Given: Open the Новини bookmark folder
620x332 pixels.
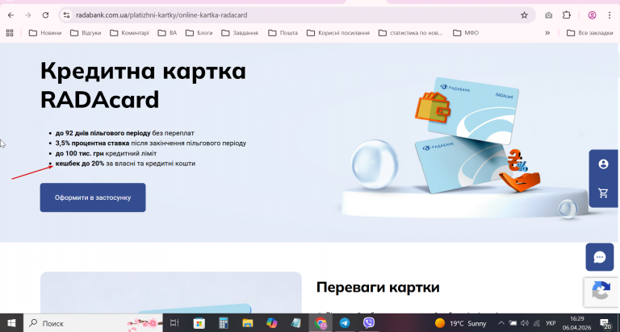Looking at the screenshot, I should click(x=45, y=33).
